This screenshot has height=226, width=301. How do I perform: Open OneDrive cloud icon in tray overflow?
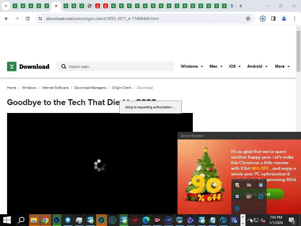point(249,185)
